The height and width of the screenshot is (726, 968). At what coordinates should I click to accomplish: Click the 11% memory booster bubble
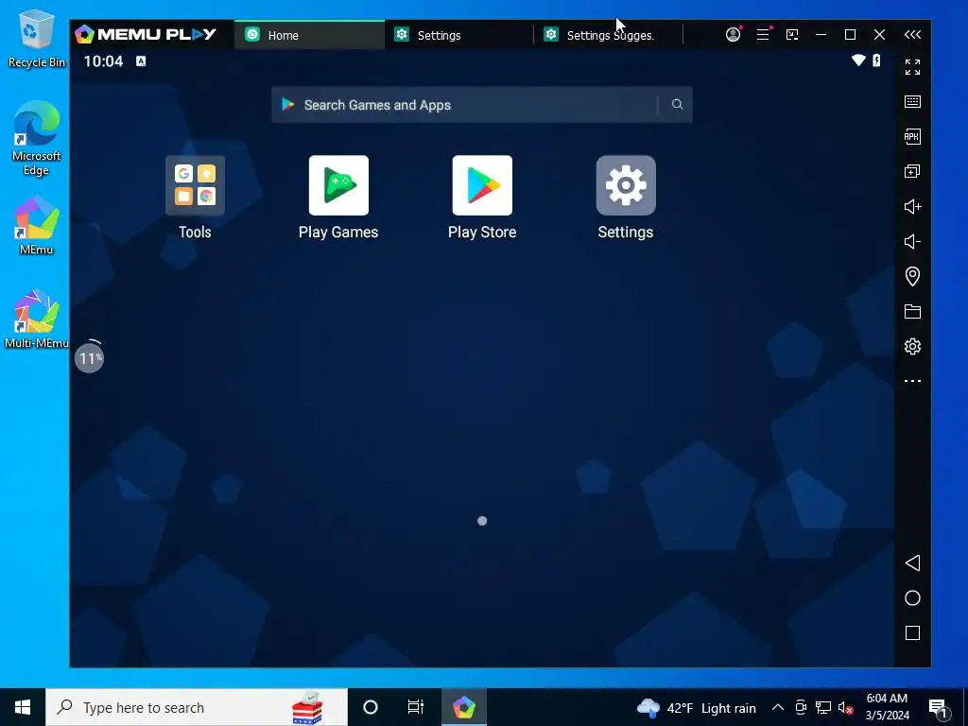coord(90,357)
